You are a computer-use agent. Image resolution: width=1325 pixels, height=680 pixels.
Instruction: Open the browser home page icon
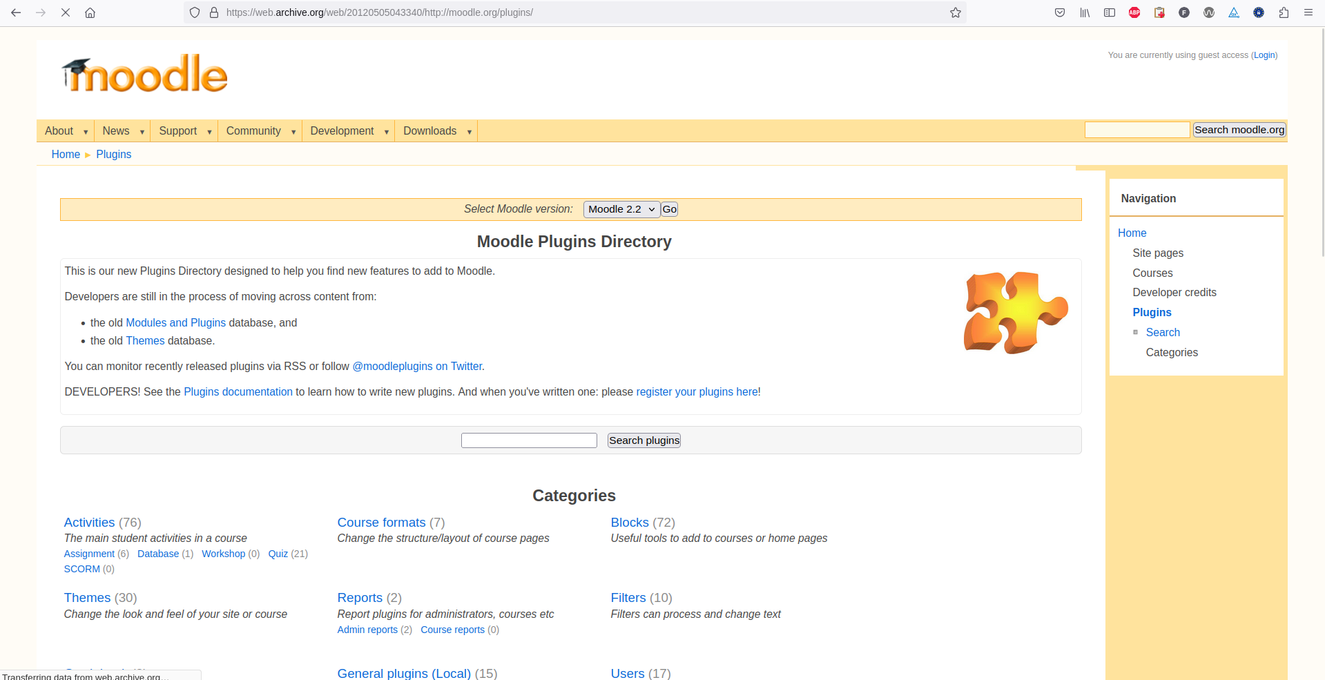point(90,12)
